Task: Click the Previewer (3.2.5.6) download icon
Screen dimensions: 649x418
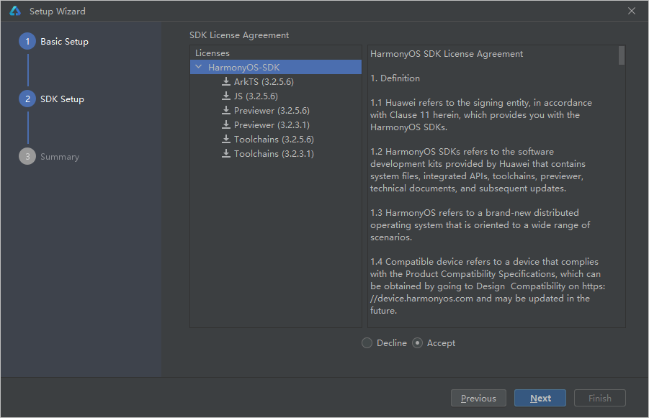Action: pos(226,110)
